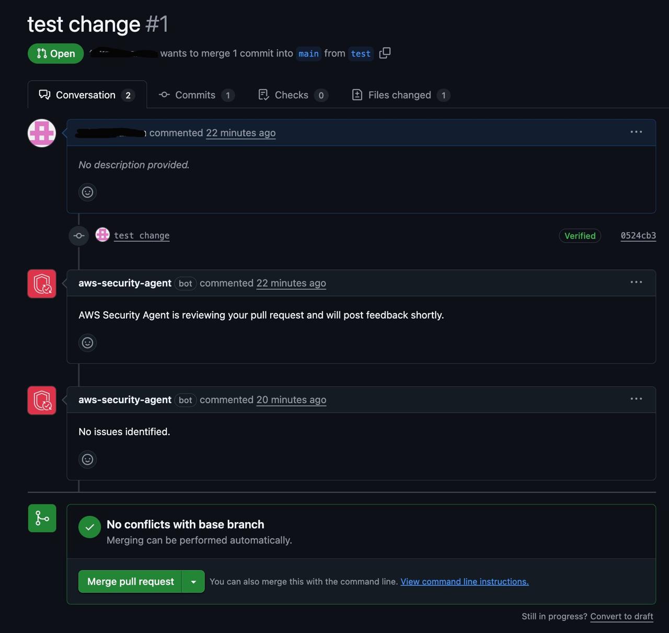This screenshot has height=633, width=669.
Task: Click the Verified signature badge
Action: [580, 236]
